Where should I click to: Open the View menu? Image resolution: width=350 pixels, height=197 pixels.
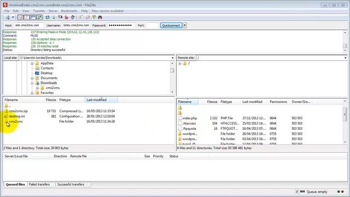26,11
